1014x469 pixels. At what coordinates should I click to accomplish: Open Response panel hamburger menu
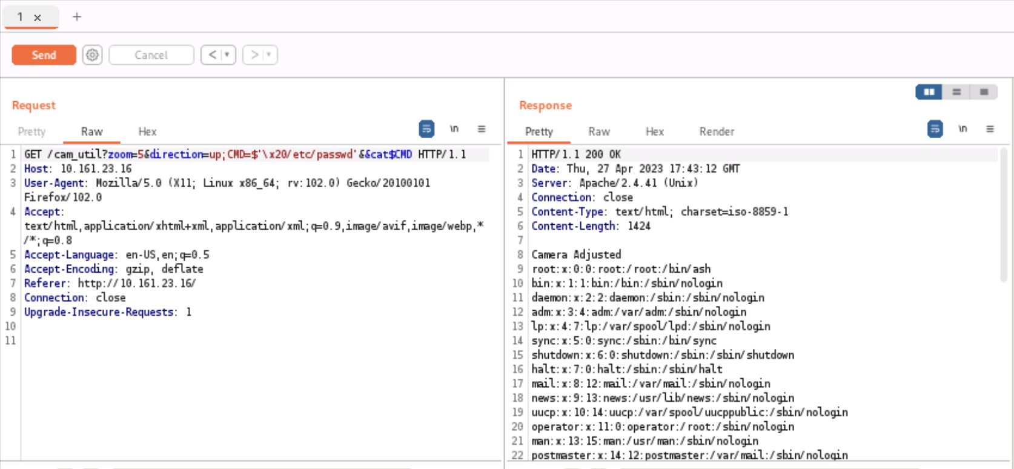[990, 128]
